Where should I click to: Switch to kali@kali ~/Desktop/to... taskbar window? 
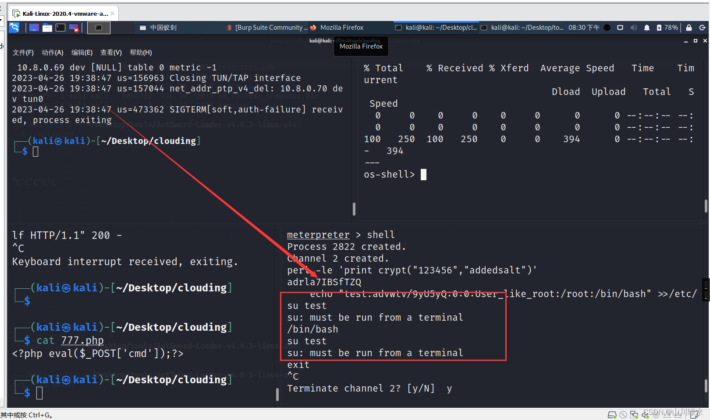(522, 28)
